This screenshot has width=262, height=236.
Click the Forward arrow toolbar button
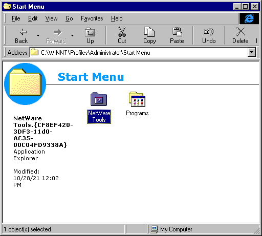[x=56, y=36]
